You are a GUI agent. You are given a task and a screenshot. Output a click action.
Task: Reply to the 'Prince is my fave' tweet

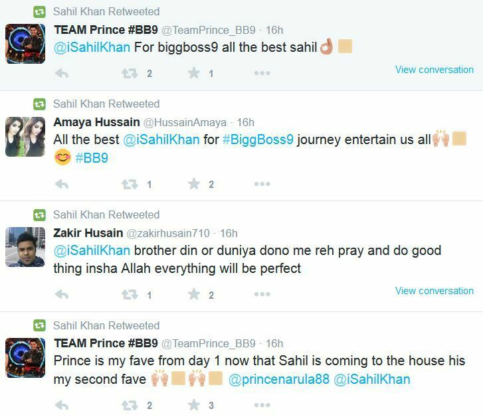pyautogui.click(x=62, y=405)
